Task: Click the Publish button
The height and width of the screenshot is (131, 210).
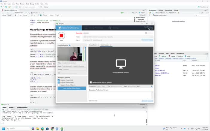Action: click(x=142, y=13)
